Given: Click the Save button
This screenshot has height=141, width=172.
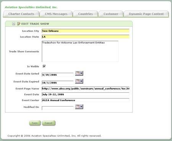Looking at the screenshot, I should click(35, 123).
